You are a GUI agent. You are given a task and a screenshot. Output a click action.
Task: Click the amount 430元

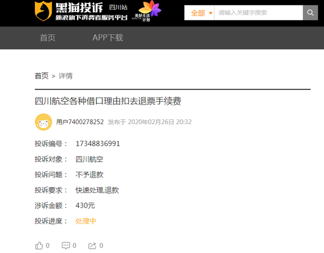pos(85,205)
